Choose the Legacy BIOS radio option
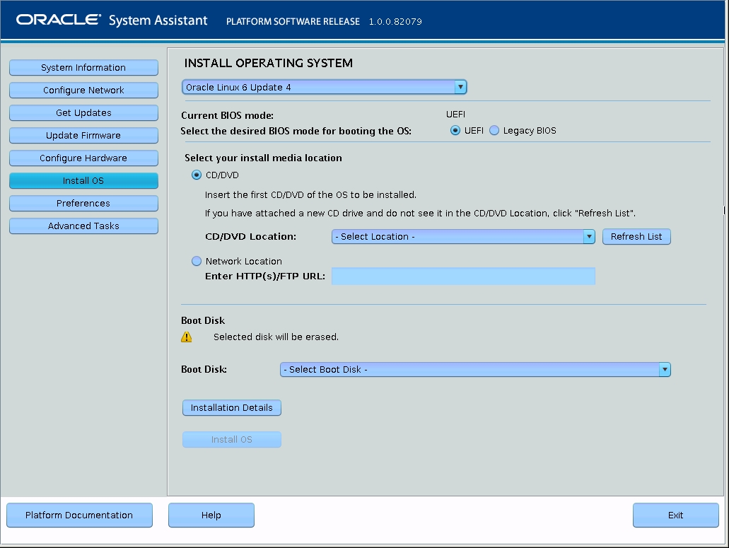 494,131
